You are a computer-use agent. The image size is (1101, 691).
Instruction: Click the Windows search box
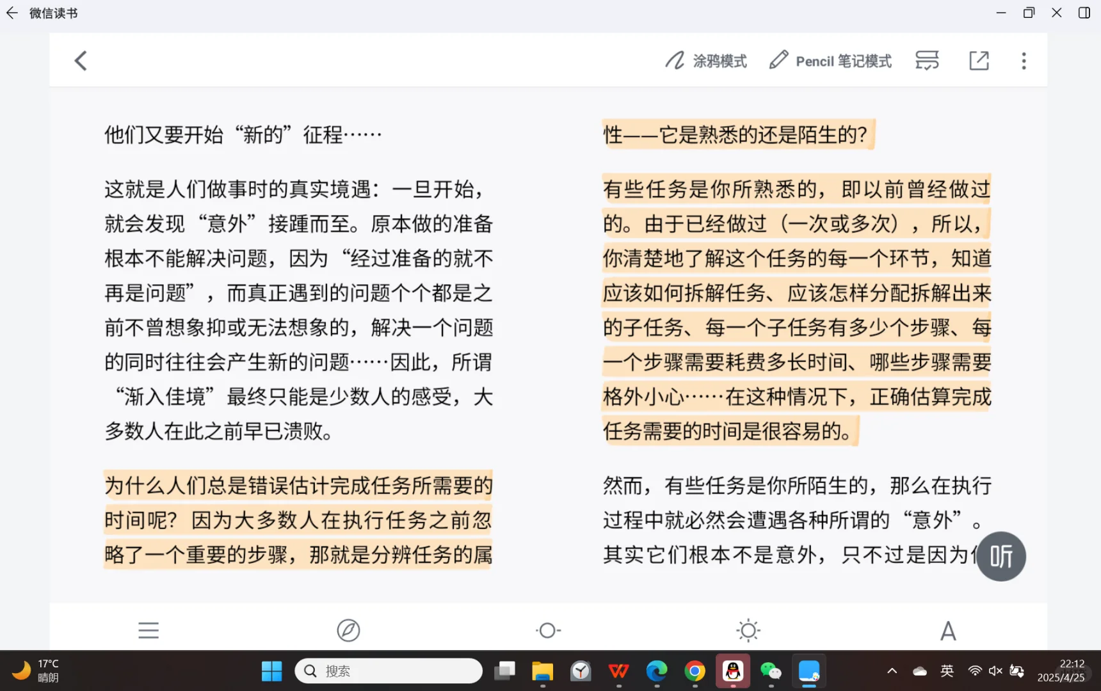(x=389, y=671)
